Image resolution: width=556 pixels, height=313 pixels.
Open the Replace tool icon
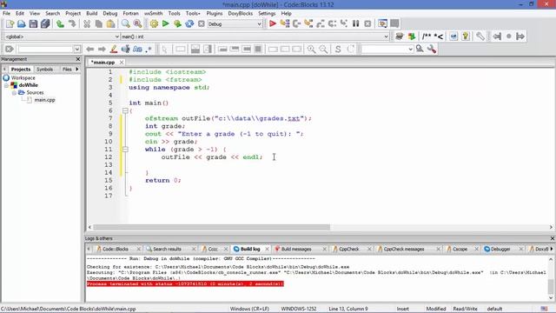[x=137, y=23]
